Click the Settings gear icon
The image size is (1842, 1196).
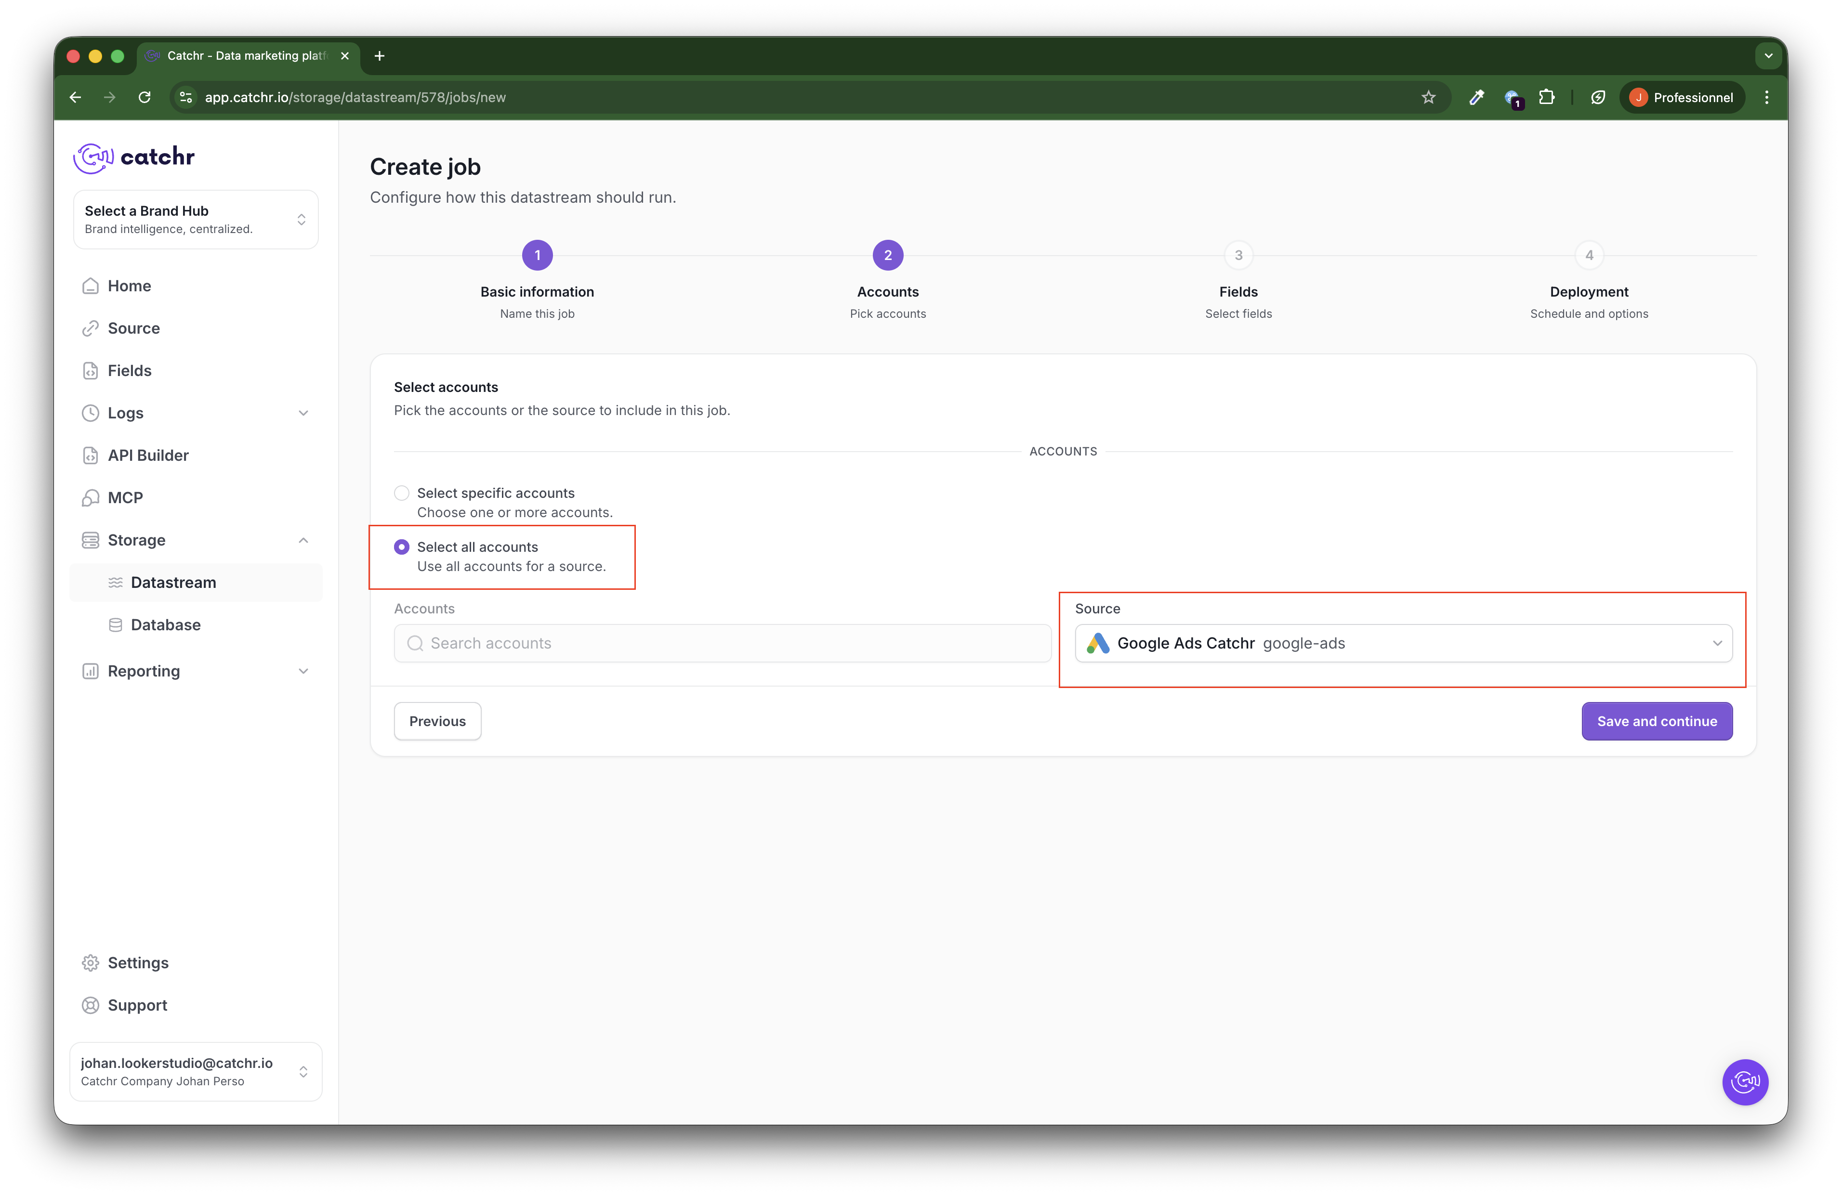pyautogui.click(x=91, y=962)
